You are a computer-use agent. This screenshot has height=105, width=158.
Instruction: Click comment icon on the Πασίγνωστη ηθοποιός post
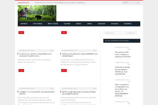(x=94, y=50)
